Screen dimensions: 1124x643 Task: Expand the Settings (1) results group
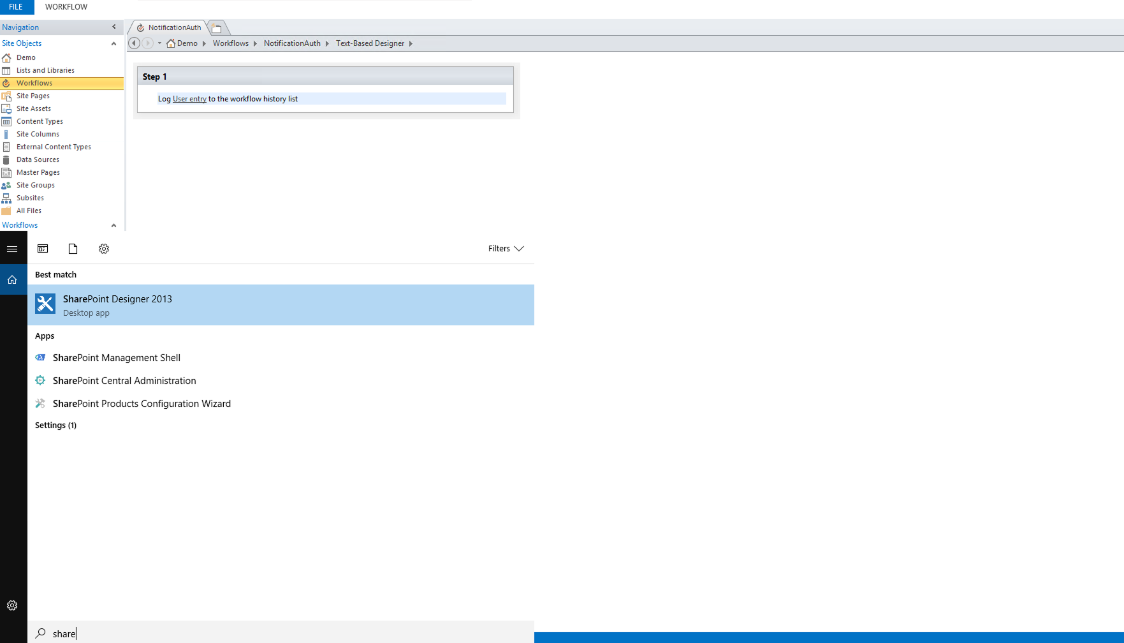point(55,425)
